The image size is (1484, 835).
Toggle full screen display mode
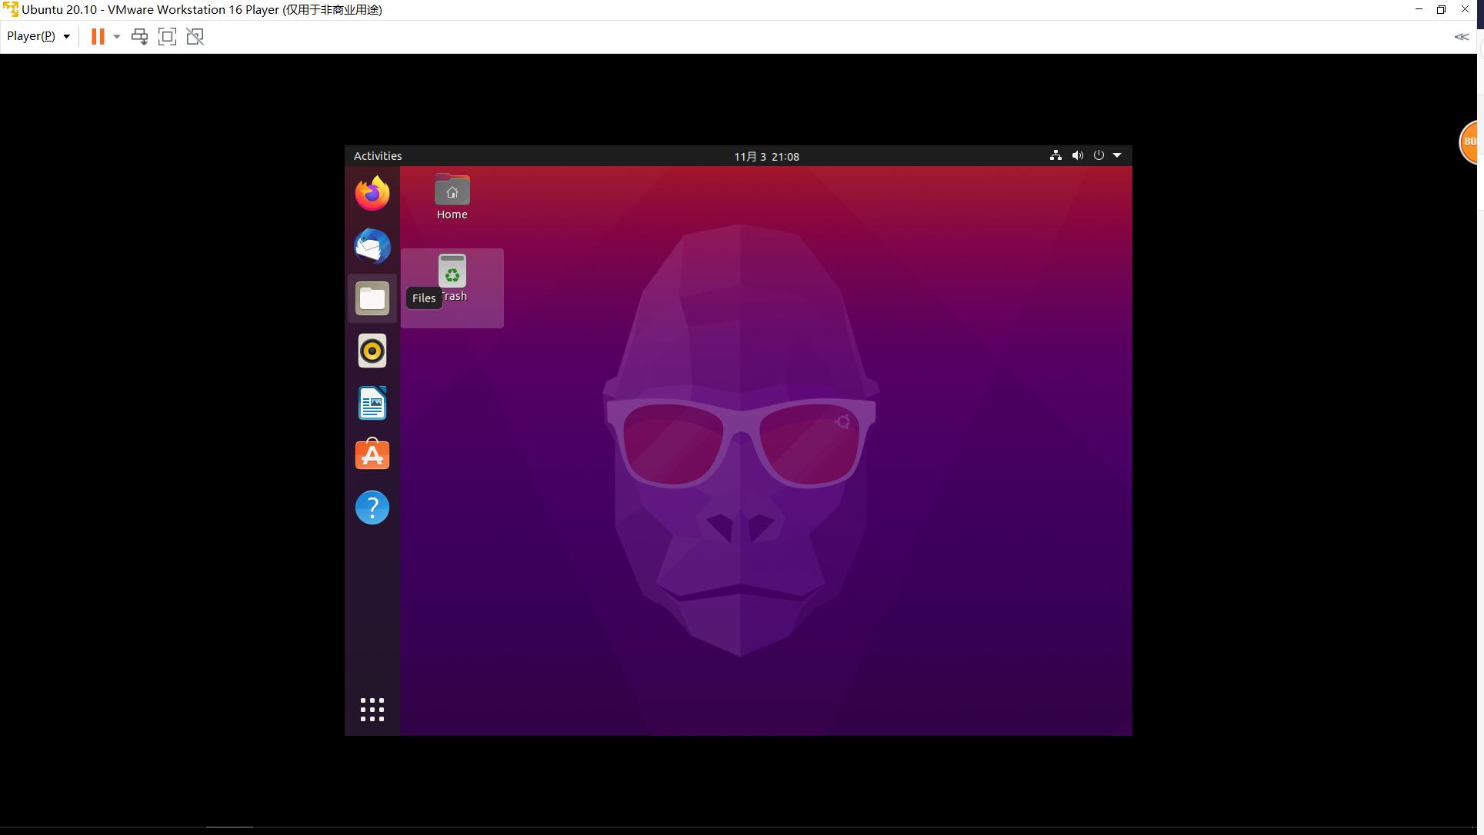(166, 35)
